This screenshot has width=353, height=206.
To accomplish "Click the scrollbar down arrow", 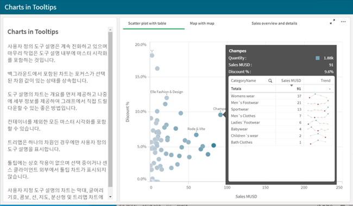I will [x=110, y=197].
